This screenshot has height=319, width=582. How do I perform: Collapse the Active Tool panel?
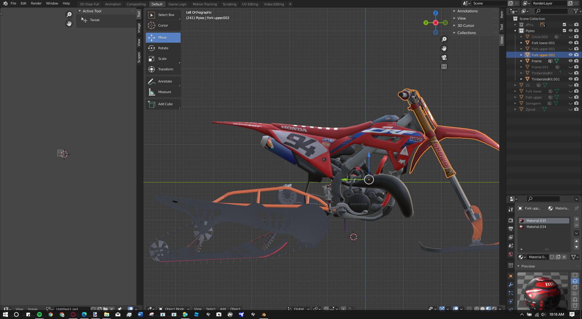[80, 11]
